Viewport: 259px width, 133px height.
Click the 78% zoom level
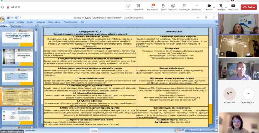(x=188, y=130)
